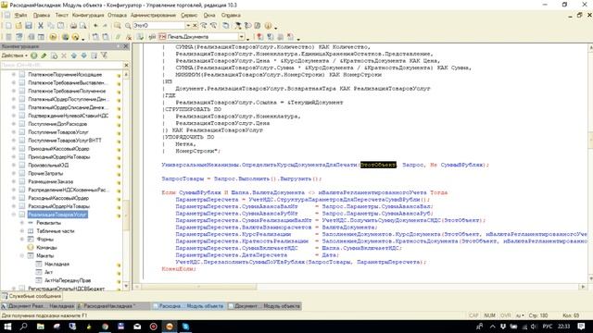This screenshot has height=333, width=593.
Task: Open the Справка menu
Action: [x=231, y=16]
